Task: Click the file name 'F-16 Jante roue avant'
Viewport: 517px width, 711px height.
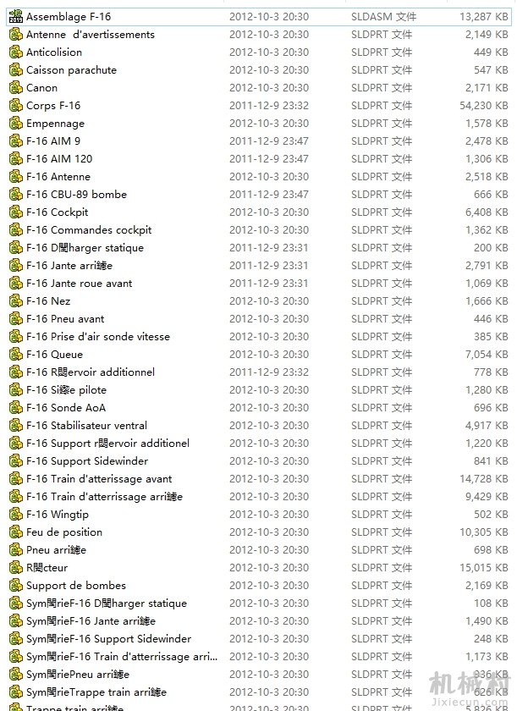Action: [x=80, y=284]
